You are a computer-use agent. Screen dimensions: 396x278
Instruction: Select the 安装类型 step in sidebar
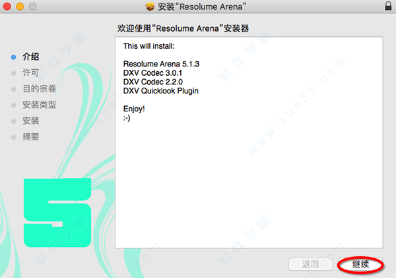click(39, 105)
